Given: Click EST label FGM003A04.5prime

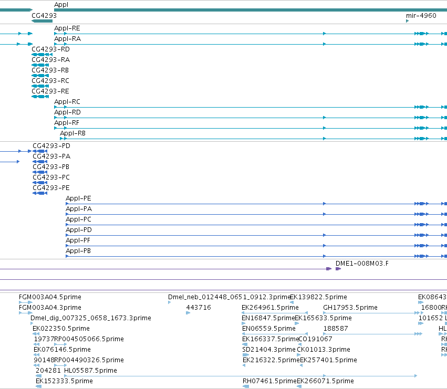Looking at the screenshot, I should click(x=50, y=297).
